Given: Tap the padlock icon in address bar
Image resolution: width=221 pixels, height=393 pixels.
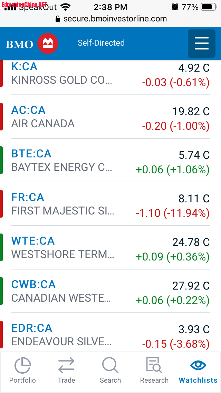Looking at the screenshot, I should [x=58, y=19].
